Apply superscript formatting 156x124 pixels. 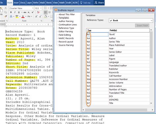[33, 12]
